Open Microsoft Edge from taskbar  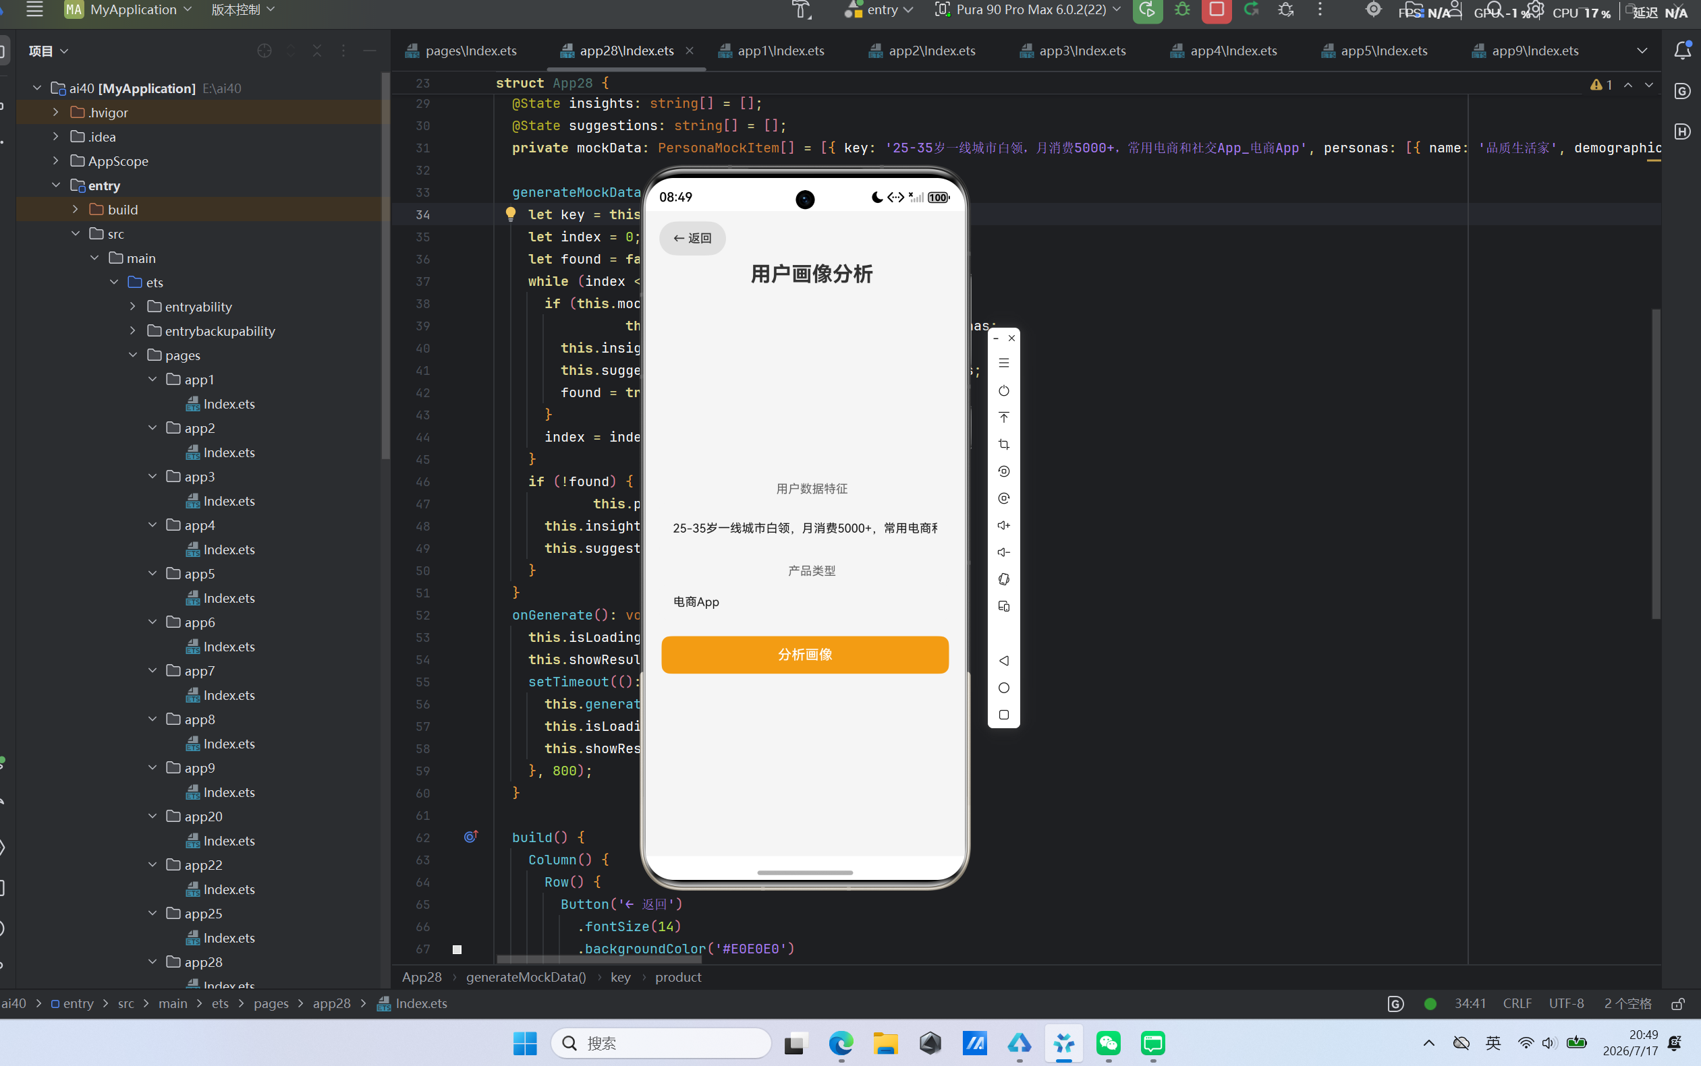pos(840,1042)
